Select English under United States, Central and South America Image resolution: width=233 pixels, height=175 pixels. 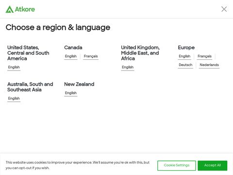point(14,67)
